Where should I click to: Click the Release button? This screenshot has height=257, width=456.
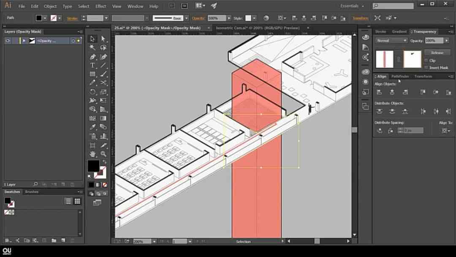click(437, 53)
